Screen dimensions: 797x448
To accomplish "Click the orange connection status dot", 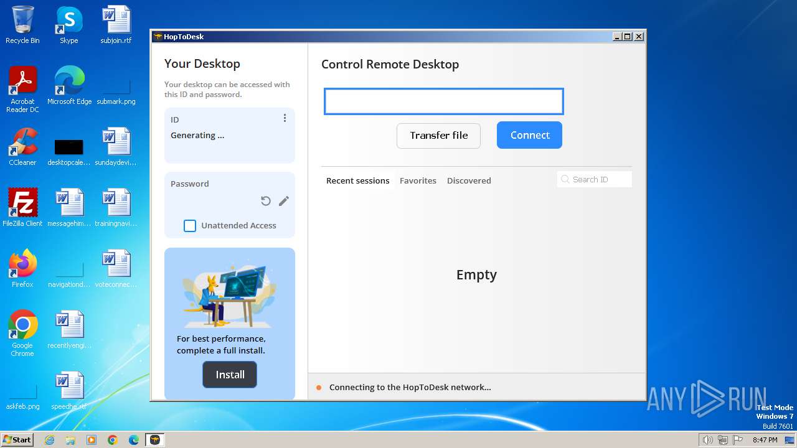I will pyautogui.click(x=319, y=388).
